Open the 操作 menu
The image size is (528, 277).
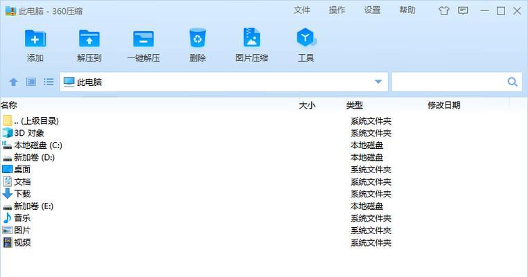coord(337,10)
